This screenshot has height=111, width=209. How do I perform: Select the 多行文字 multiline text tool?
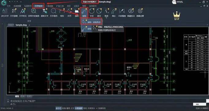click(x=5, y=13)
